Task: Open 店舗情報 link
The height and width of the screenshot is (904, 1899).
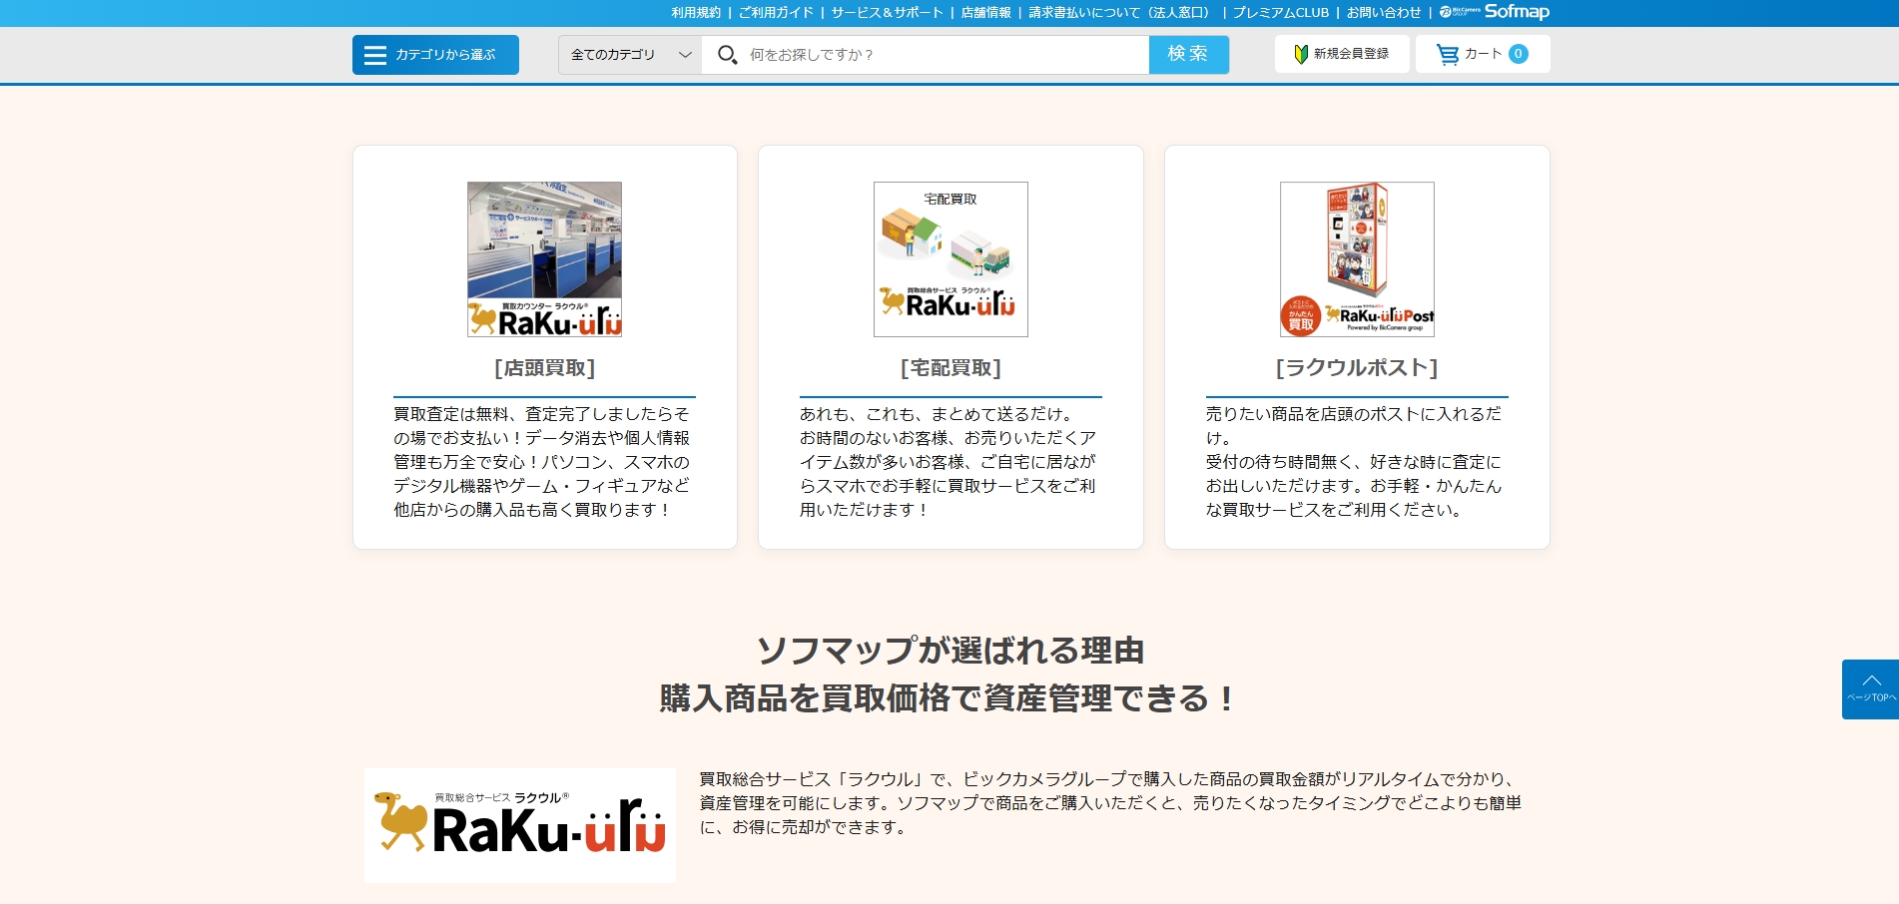Action: click(985, 13)
